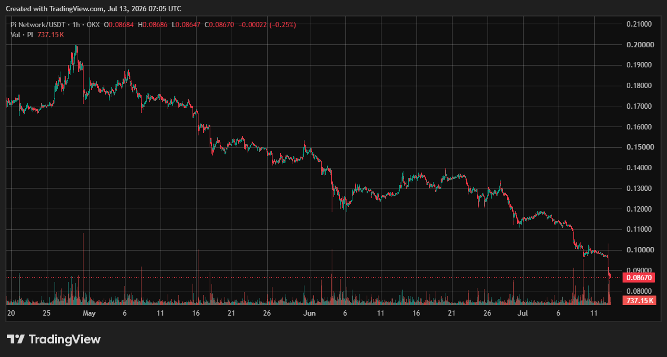Click the Vol · PI indicator label

pyautogui.click(x=22, y=35)
